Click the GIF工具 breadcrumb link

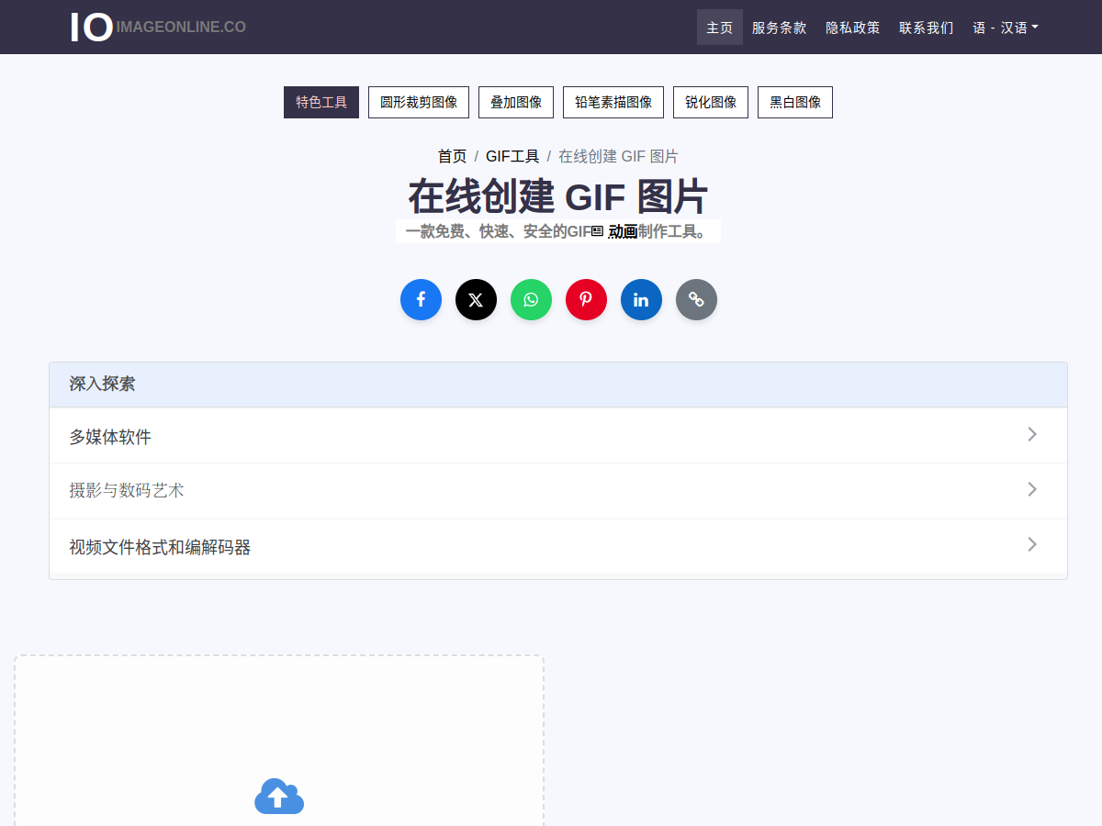point(512,156)
